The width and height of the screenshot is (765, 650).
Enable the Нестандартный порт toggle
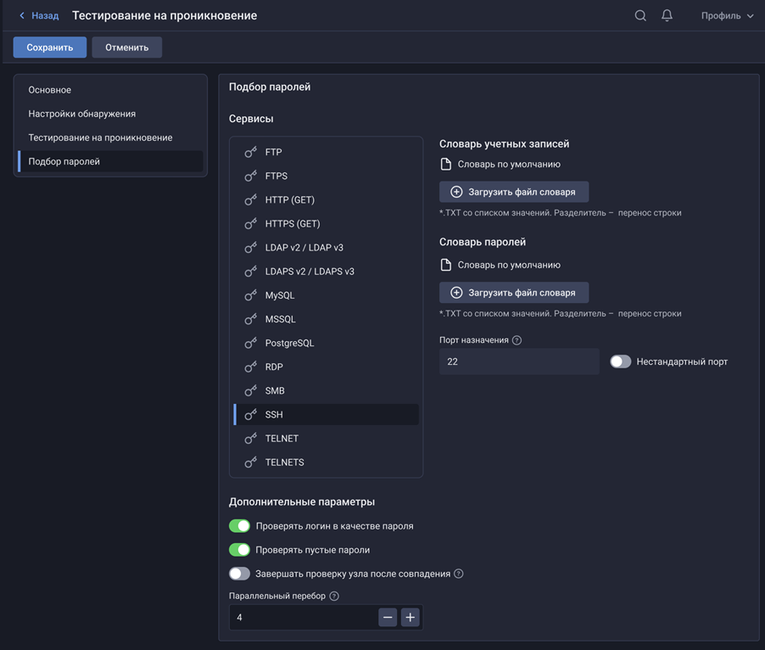pyautogui.click(x=621, y=361)
